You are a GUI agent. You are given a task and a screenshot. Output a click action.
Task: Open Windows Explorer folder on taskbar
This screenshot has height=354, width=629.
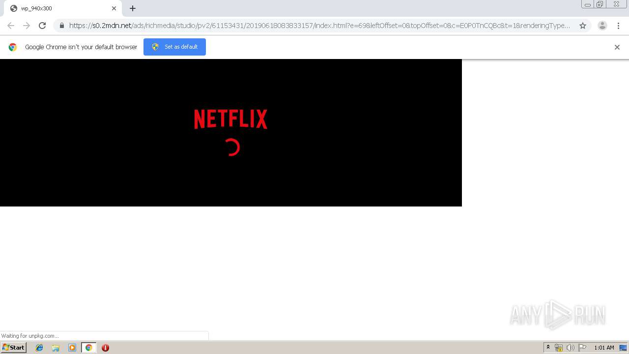pyautogui.click(x=56, y=348)
